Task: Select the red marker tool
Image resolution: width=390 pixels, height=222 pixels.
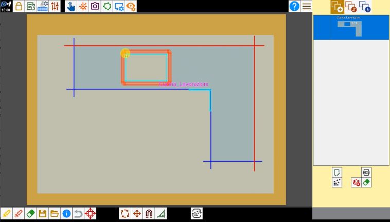Action: [19, 214]
